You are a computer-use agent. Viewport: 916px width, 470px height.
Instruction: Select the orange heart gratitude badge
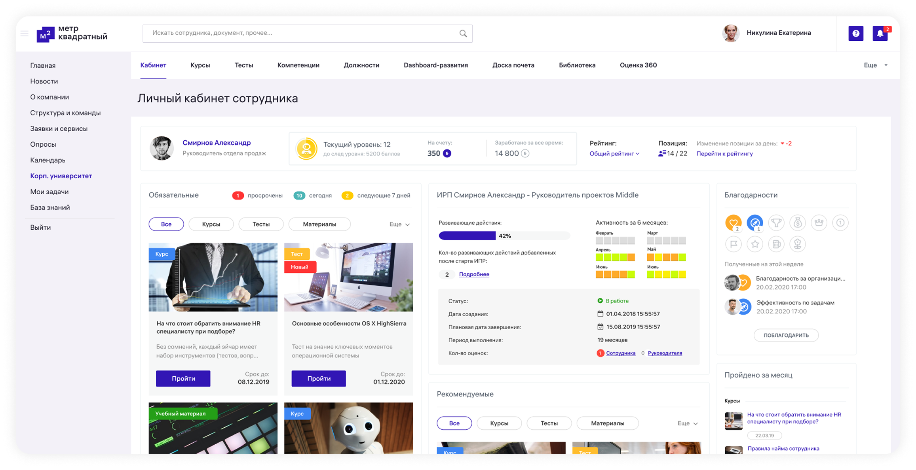coord(733,223)
